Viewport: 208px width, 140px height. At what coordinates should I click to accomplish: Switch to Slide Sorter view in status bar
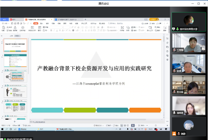click(125, 125)
